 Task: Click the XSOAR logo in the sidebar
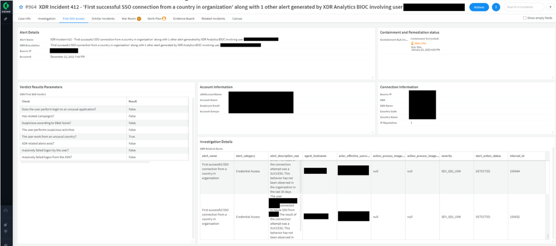6,6
